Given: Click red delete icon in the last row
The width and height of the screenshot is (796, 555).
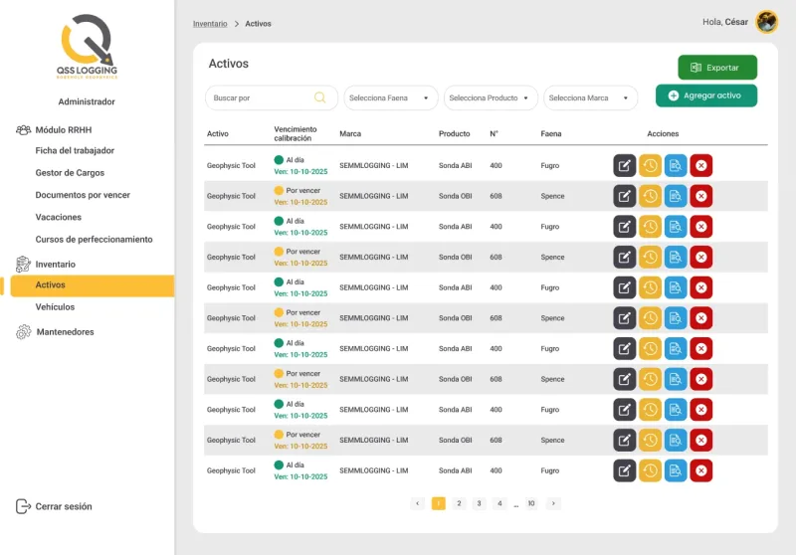Looking at the screenshot, I should point(701,470).
